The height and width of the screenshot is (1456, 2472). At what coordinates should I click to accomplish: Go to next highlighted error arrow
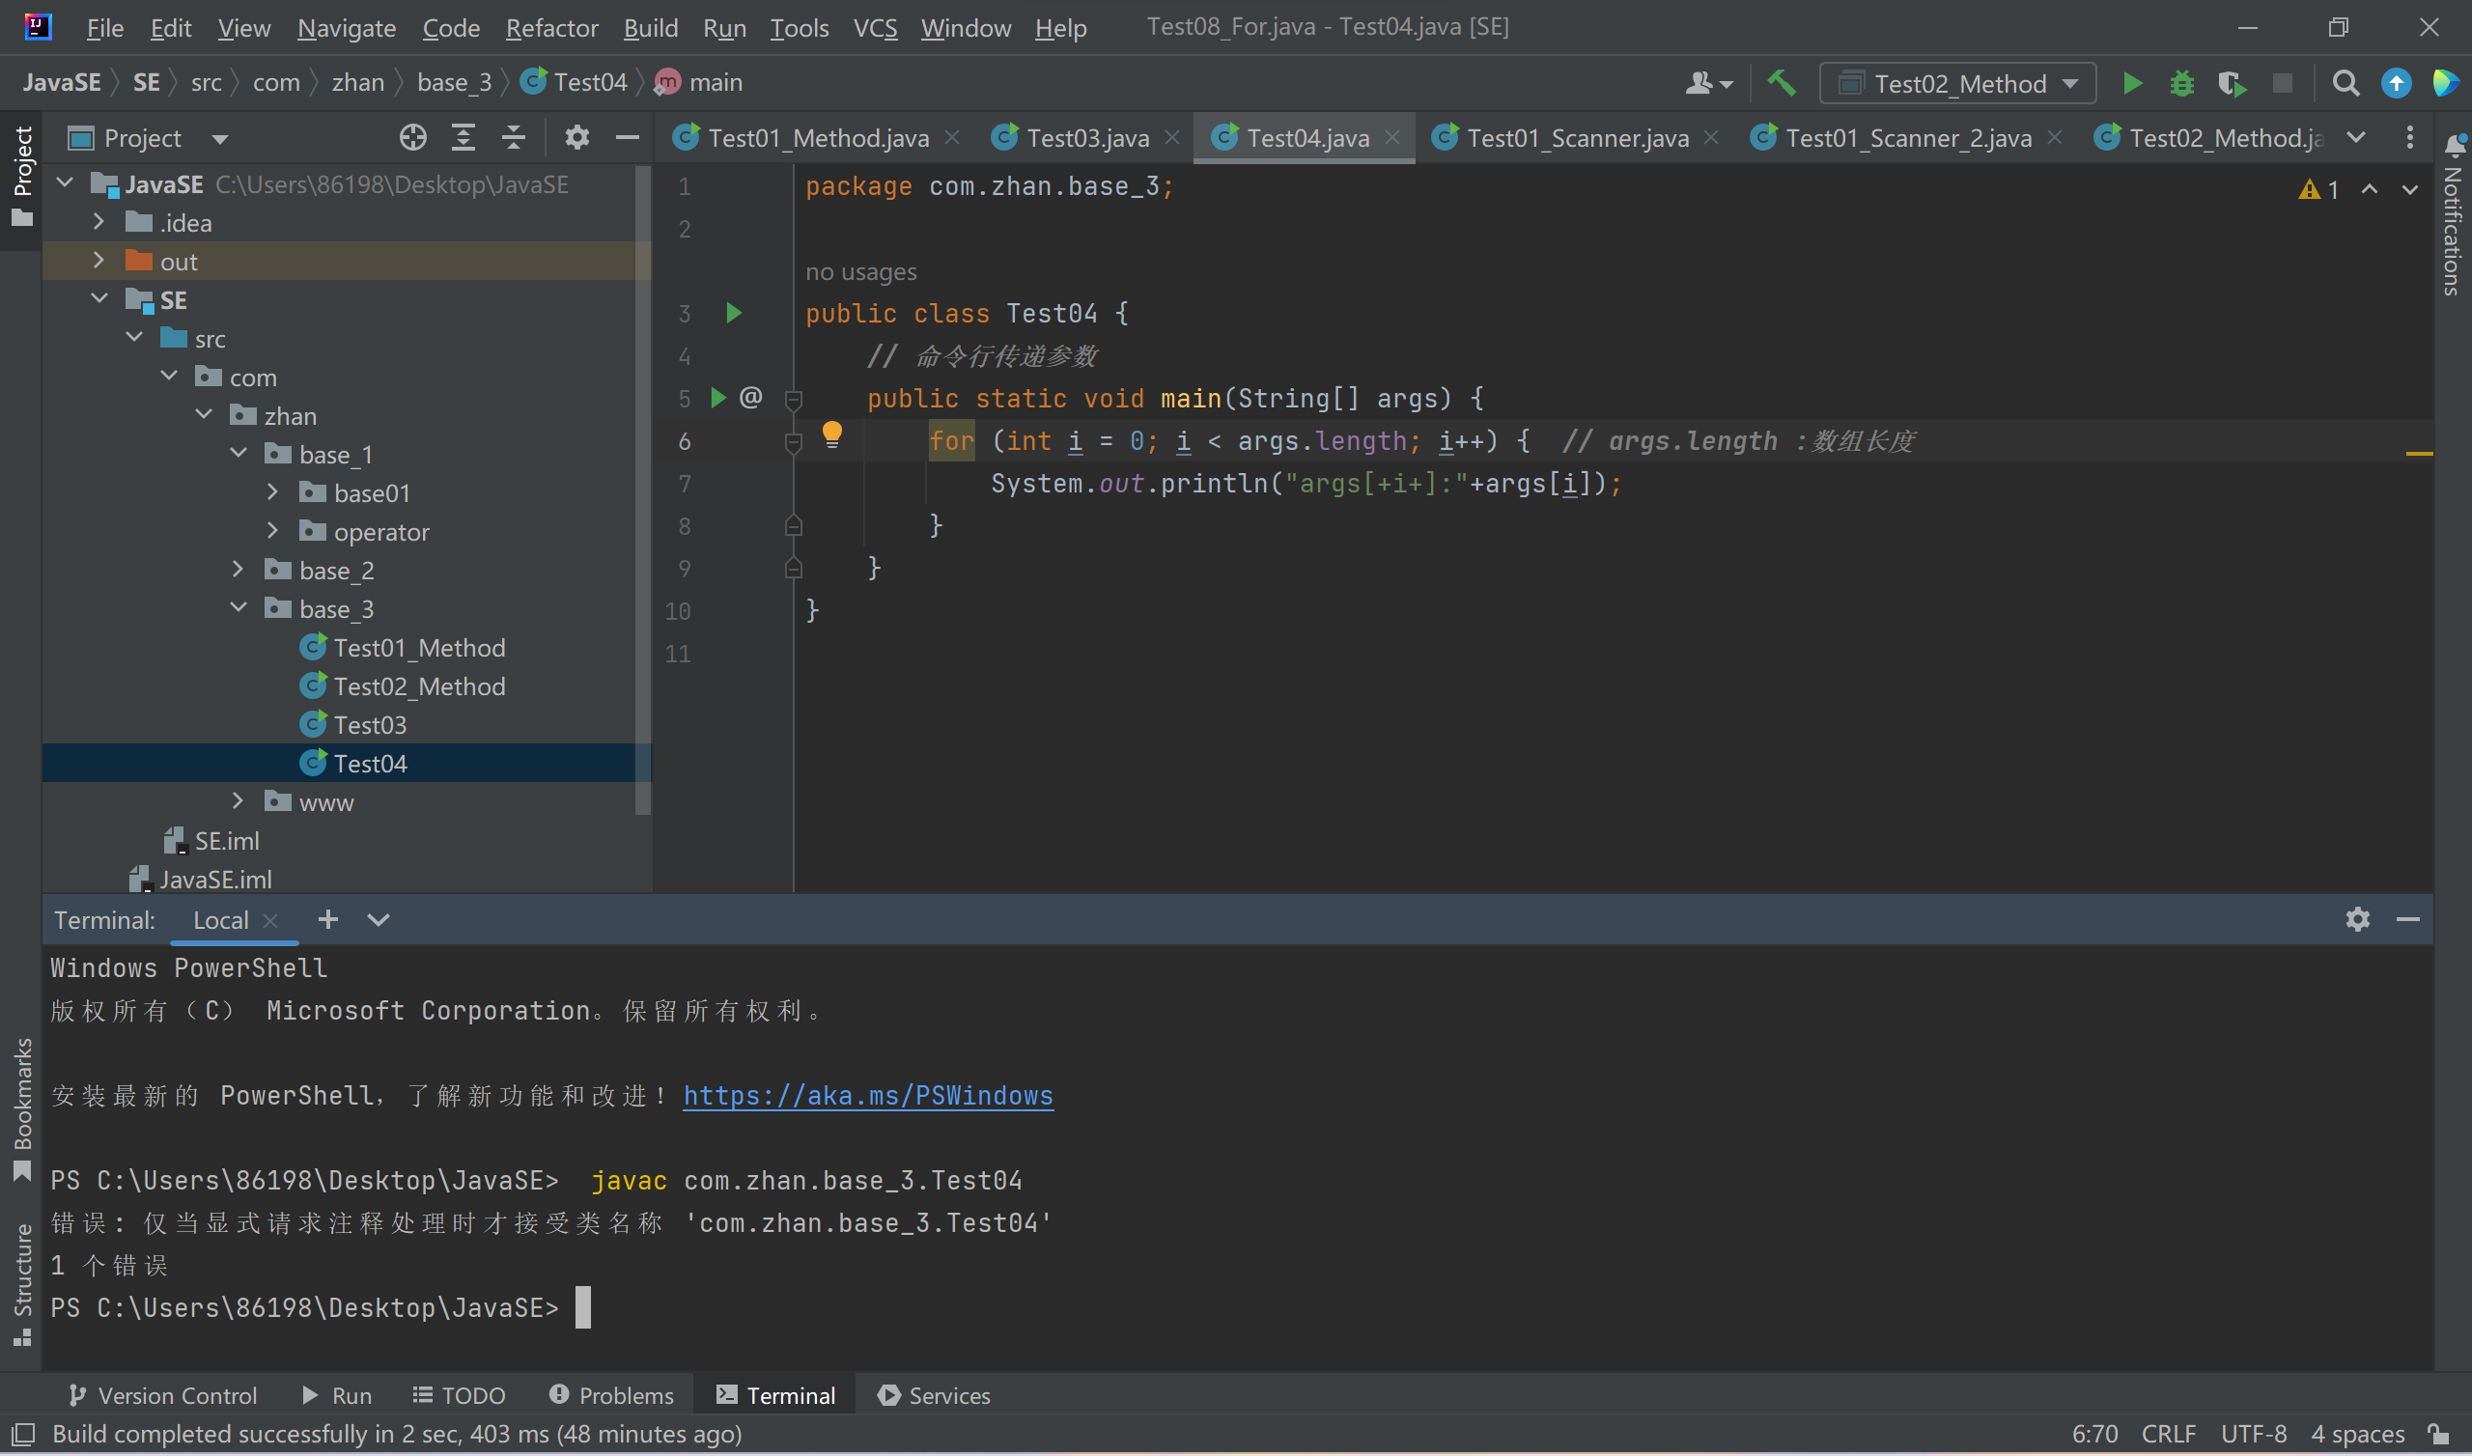(x=2410, y=189)
